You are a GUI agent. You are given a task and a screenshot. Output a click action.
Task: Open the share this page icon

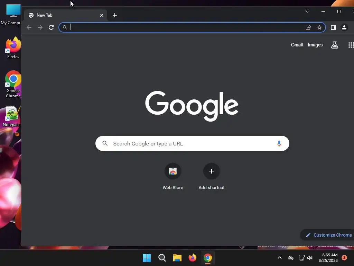point(308,27)
